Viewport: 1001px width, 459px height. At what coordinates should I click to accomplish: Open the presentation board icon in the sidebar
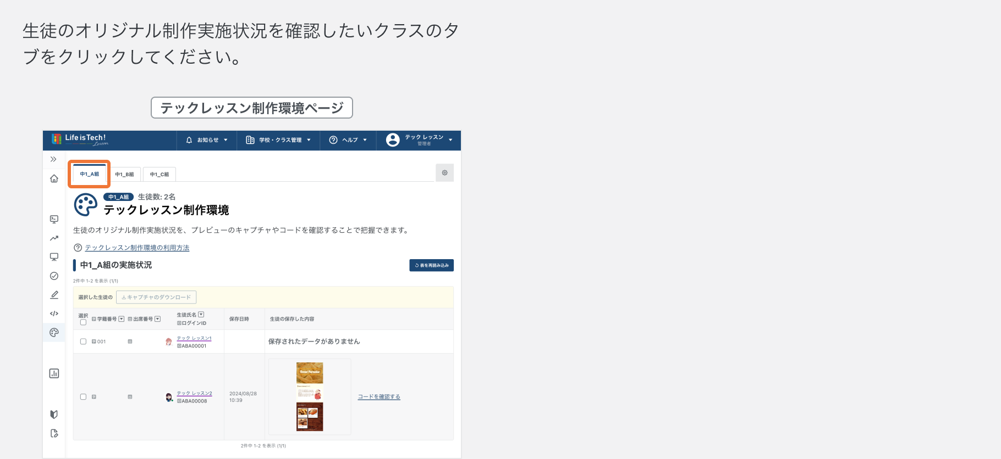point(54,257)
